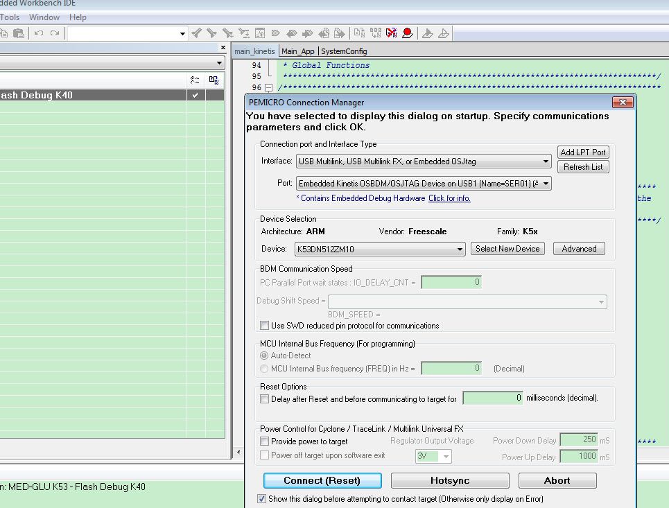Screen dimensions: 669x508
Task: Collapse code fold marker at line 96
Action: [x=268, y=87]
